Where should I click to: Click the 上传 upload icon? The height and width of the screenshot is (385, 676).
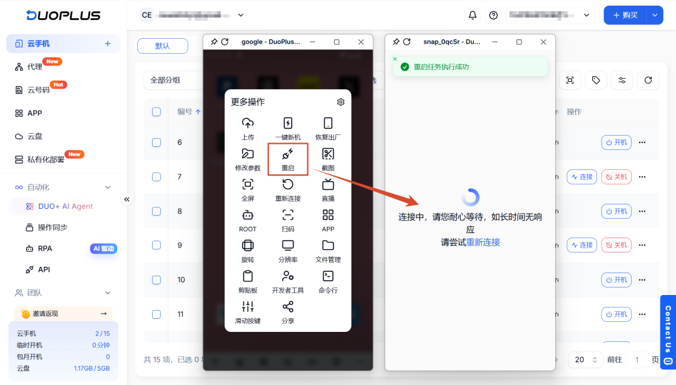(x=247, y=123)
